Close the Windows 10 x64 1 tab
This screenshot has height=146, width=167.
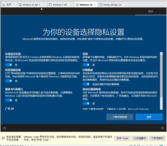pos(45,5)
